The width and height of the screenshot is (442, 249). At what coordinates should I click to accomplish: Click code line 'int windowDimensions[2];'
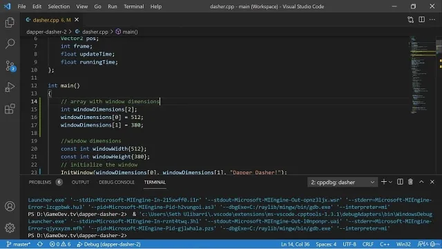point(99,109)
